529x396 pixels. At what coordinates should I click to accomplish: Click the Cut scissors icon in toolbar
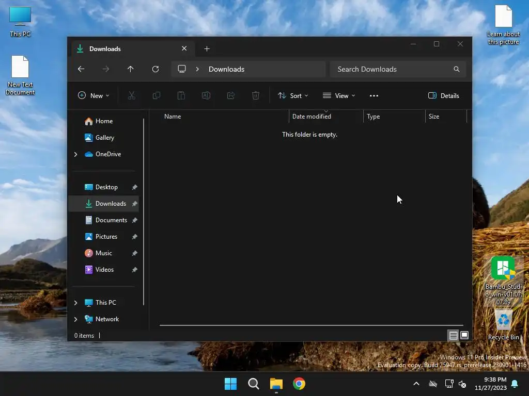132,95
